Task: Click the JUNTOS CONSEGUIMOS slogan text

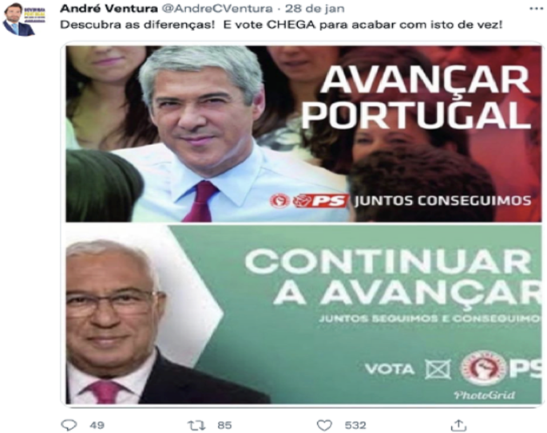Action: [x=443, y=201]
